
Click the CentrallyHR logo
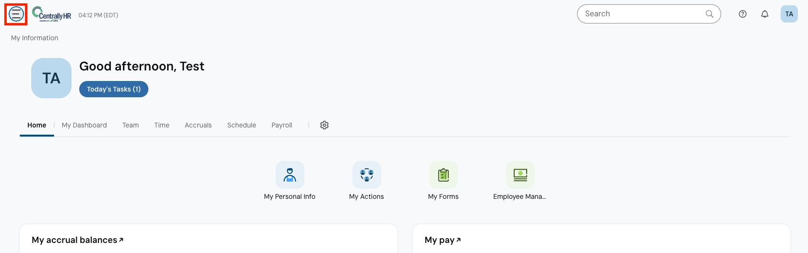click(52, 14)
